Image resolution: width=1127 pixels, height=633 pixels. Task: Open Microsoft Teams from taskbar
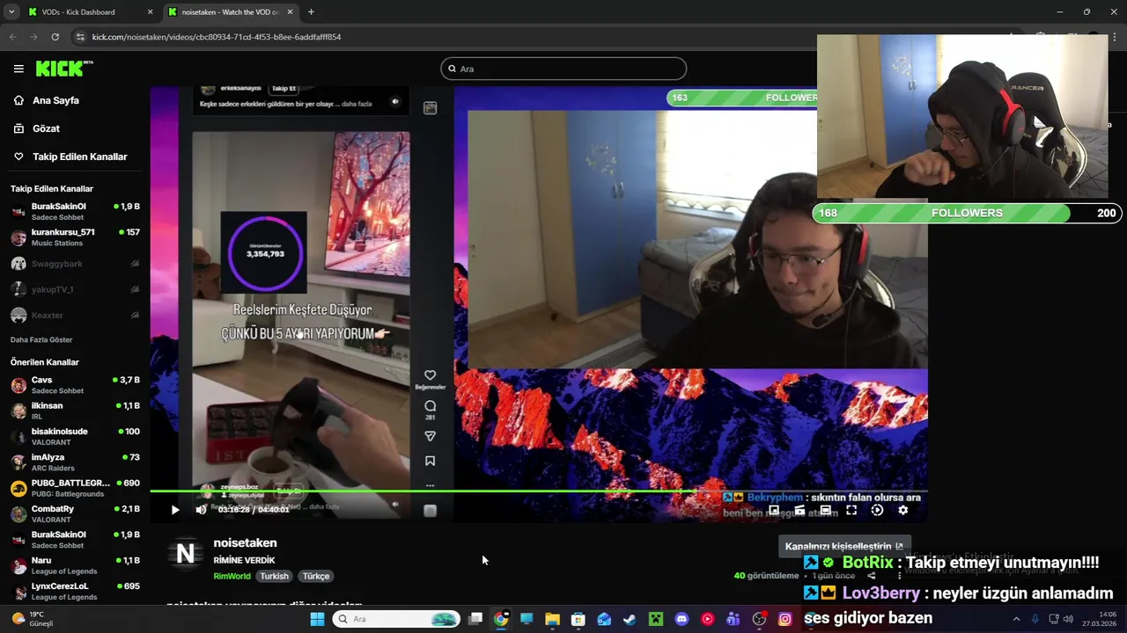pyautogui.click(x=733, y=619)
